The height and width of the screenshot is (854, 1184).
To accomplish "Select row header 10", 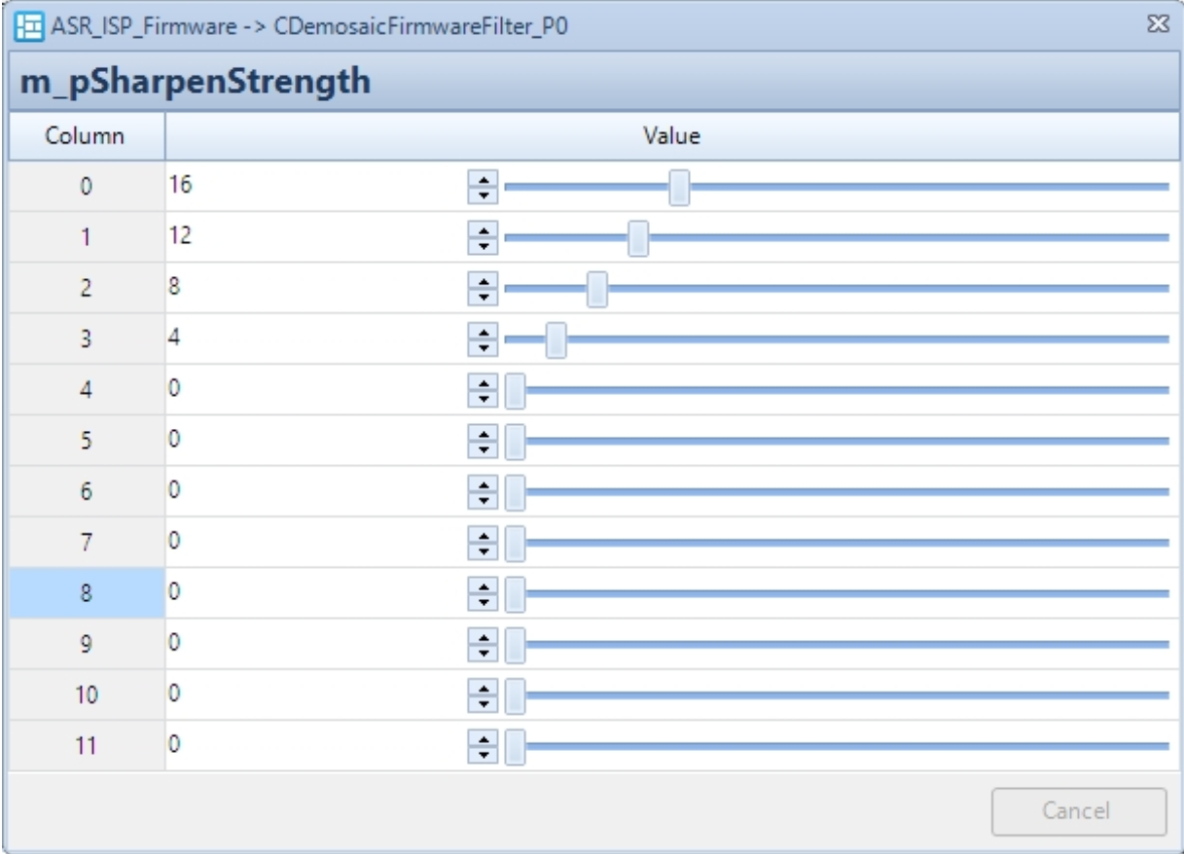I will [x=86, y=693].
